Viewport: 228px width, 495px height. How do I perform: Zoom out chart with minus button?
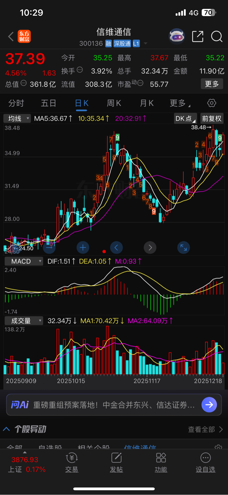[x=49, y=247]
